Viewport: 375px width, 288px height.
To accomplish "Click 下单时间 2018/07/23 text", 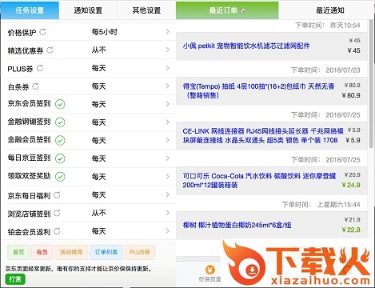I will coord(325,70).
